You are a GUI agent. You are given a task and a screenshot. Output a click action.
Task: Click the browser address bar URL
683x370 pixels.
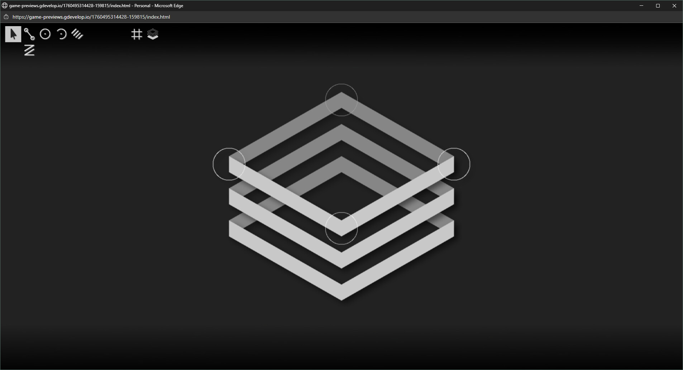91,17
